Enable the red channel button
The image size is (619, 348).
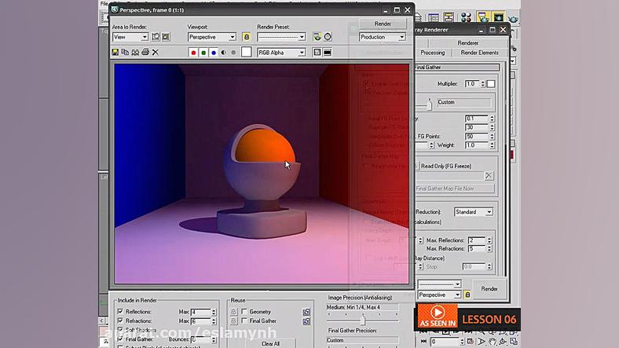(193, 52)
